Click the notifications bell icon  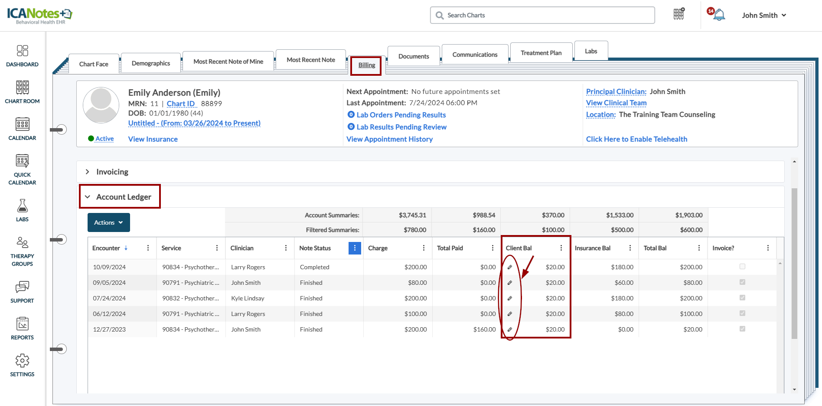[x=719, y=15]
